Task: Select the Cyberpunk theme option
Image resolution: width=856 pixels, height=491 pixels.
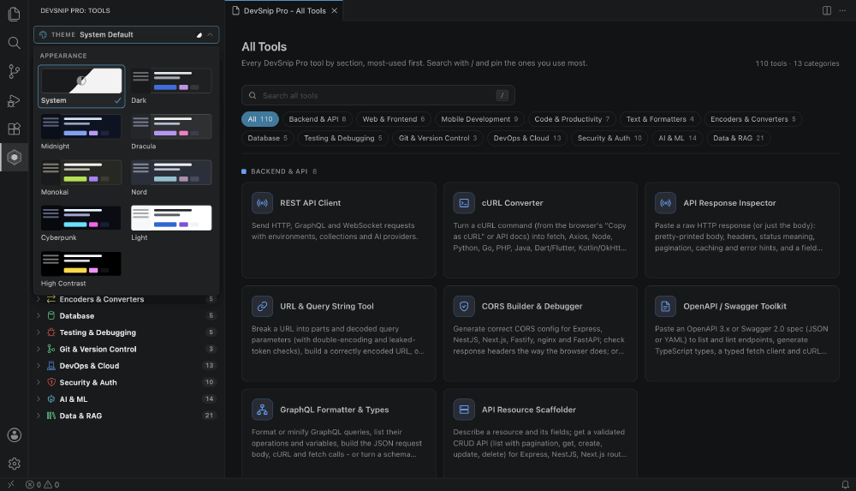Action: point(80,223)
